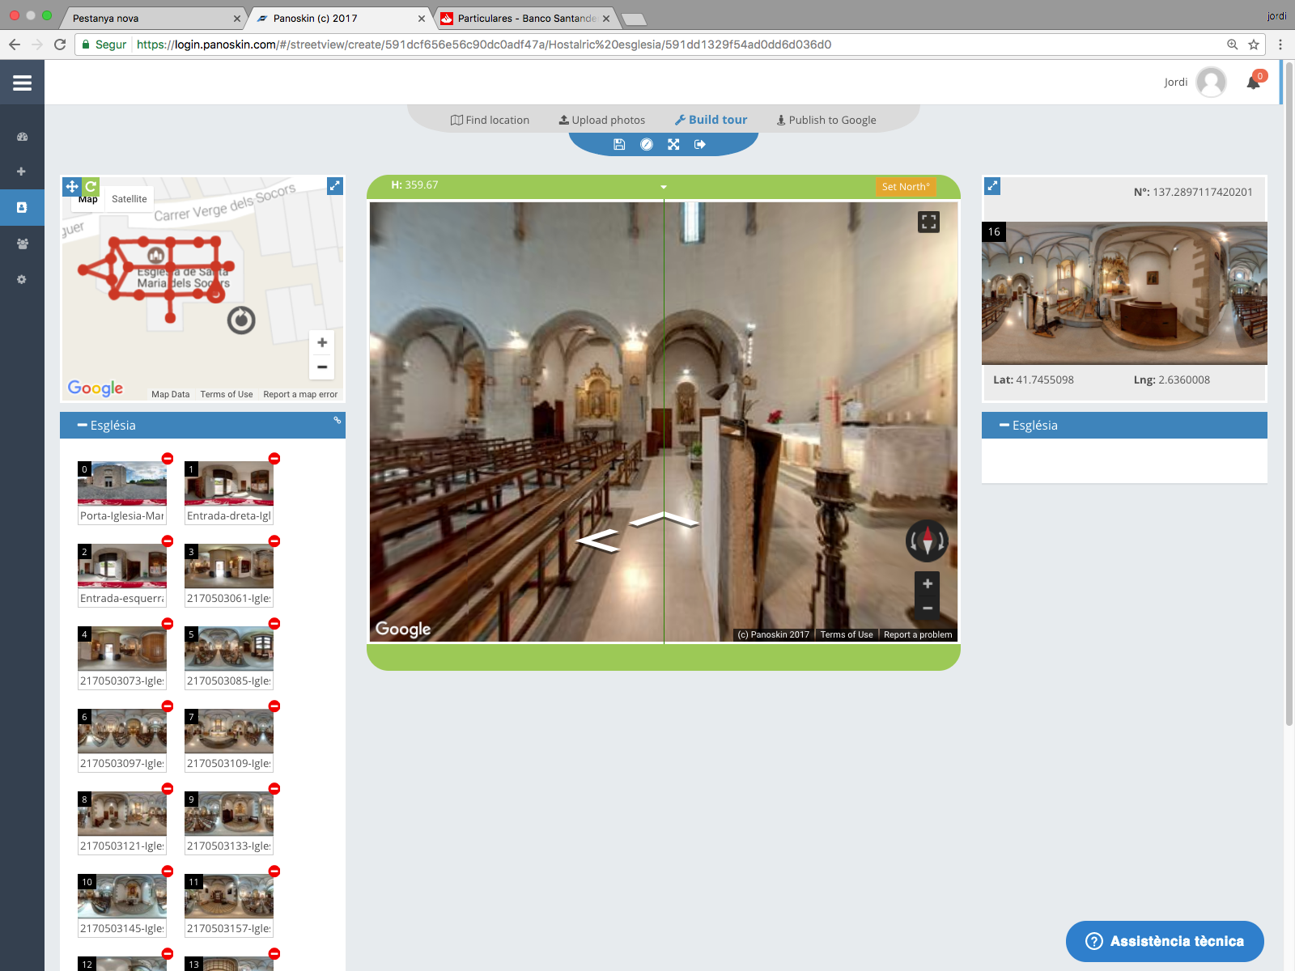Screen dimensions: 1295x971
Task: Remove the 2170503061-Igle photo
Action: pyautogui.click(x=274, y=541)
